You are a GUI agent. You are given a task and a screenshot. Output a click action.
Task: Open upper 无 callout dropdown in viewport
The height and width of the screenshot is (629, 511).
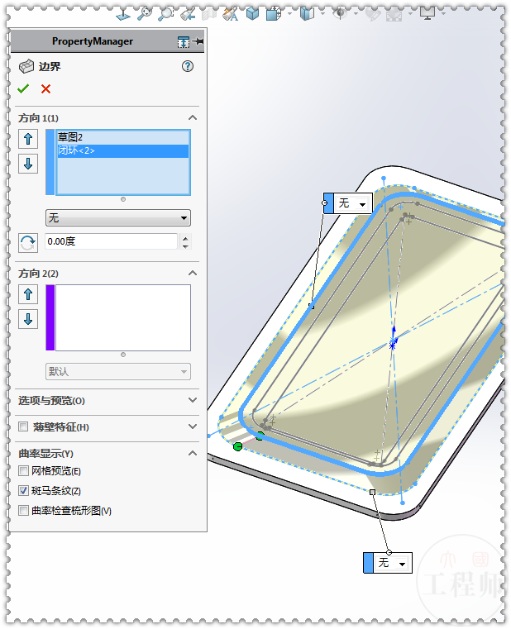[362, 204]
